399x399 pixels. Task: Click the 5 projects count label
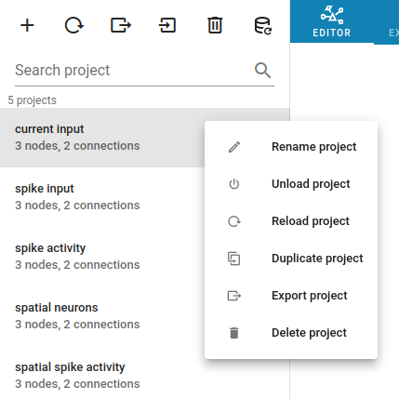[x=33, y=100]
